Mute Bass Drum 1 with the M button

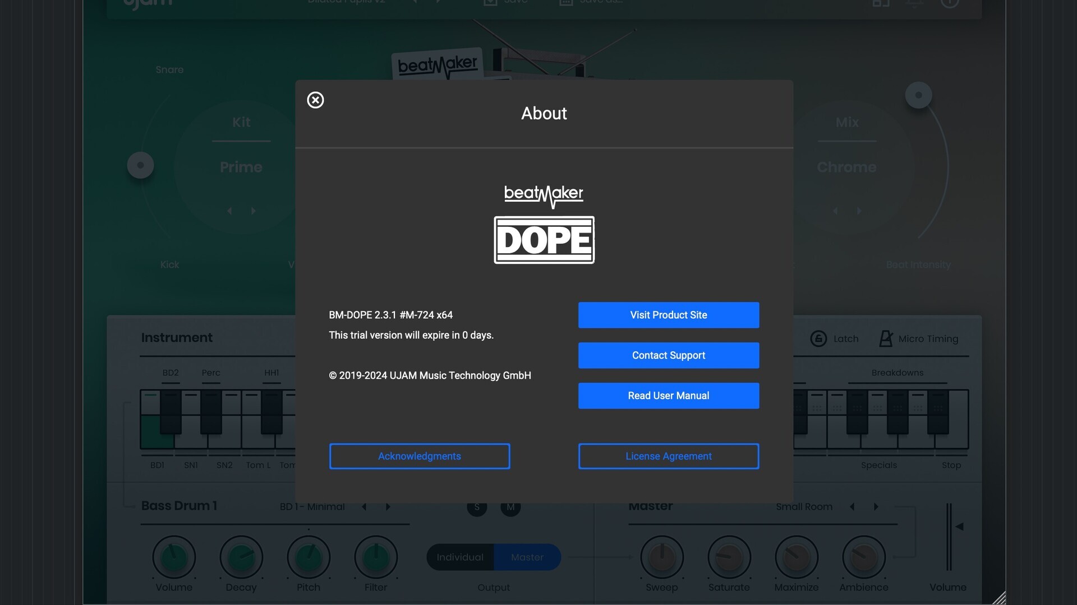pos(510,507)
